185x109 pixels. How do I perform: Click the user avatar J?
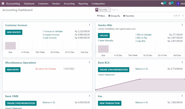178,3
